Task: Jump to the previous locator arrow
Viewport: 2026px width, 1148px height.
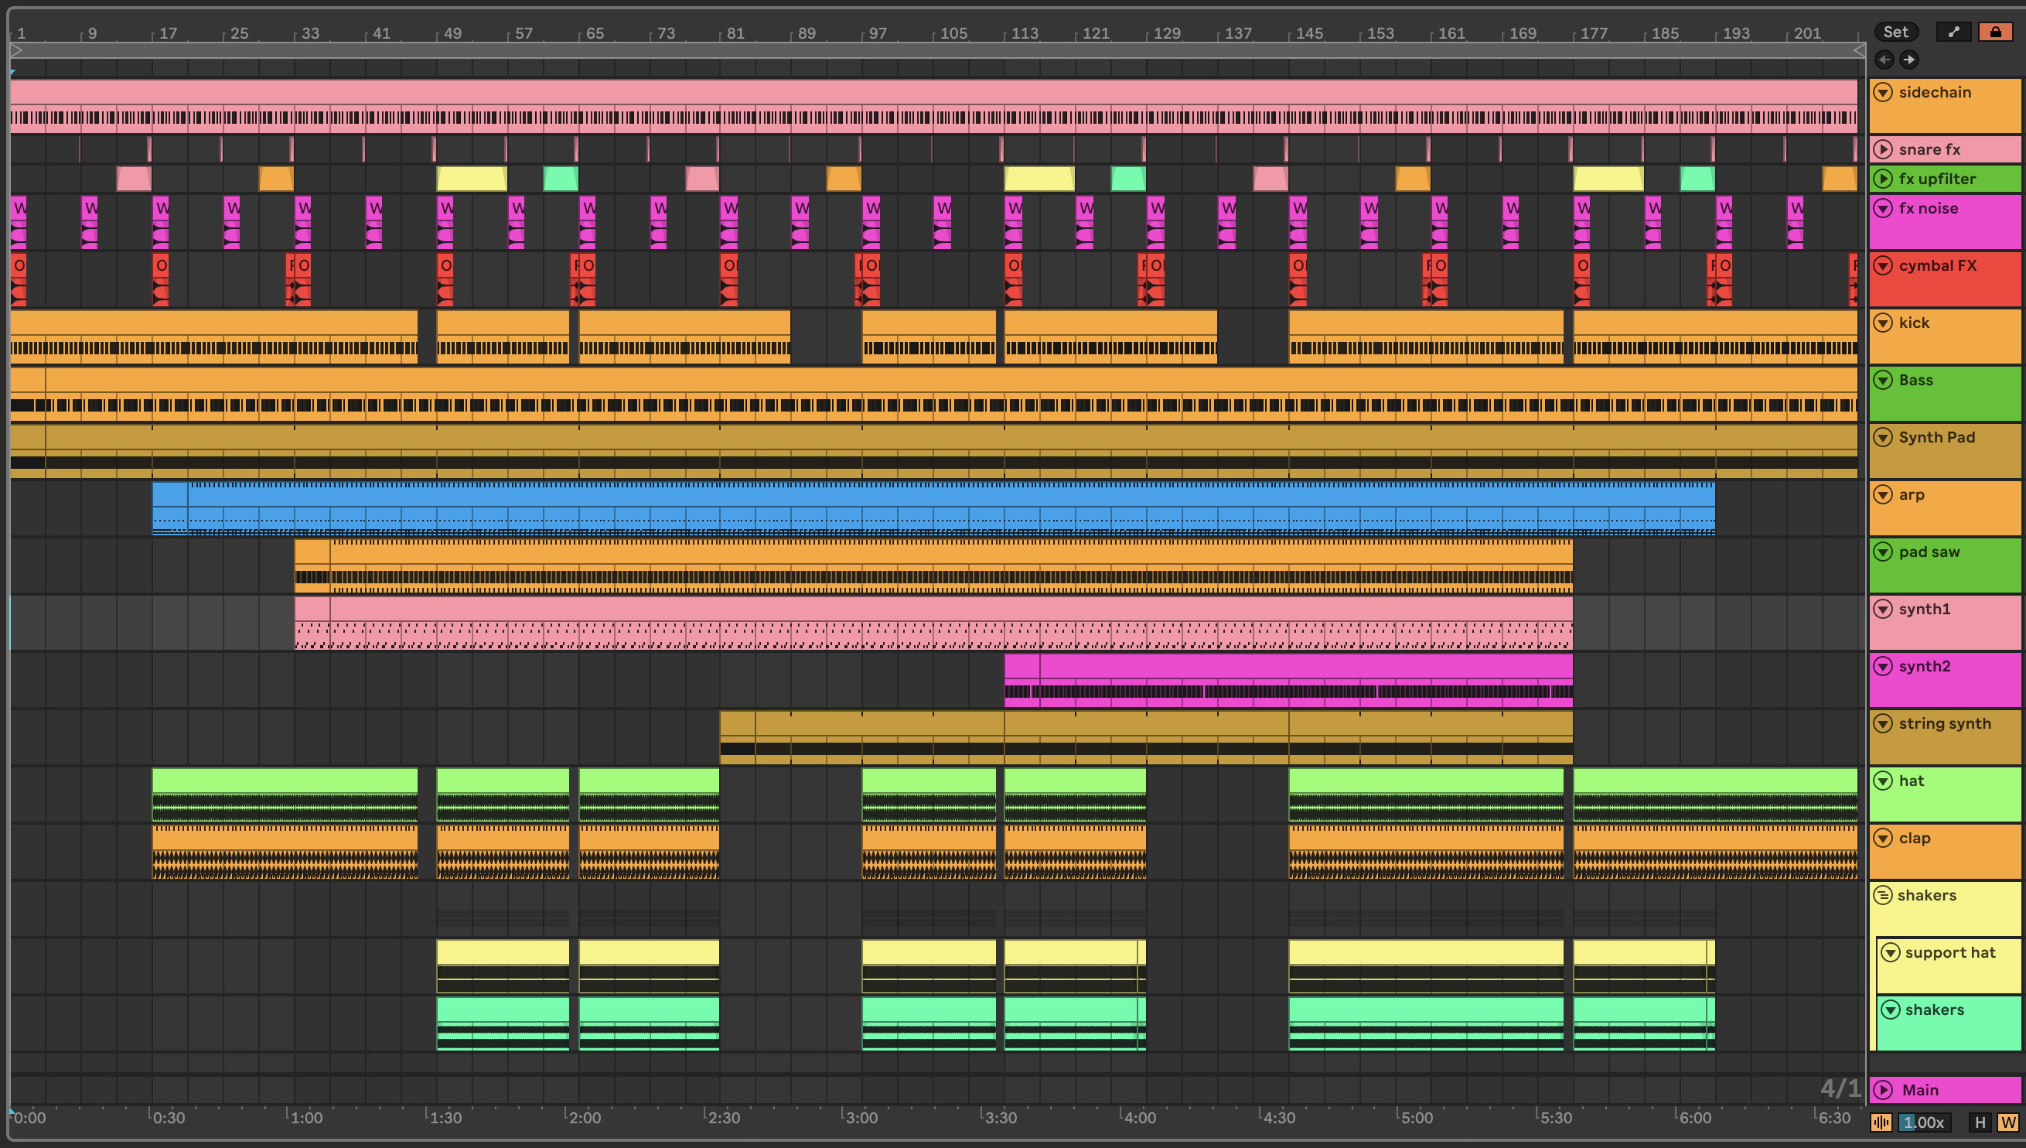Action: [x=1884, y=59]
